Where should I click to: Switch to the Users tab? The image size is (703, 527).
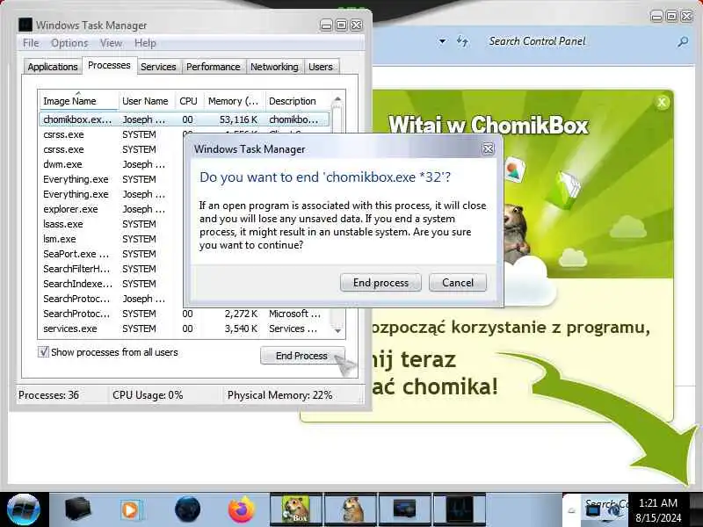321,67
